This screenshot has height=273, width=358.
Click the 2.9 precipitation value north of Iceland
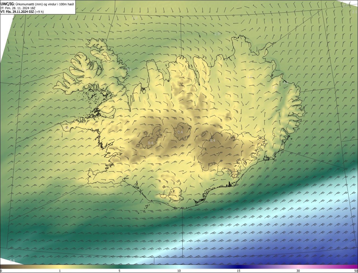click(x=217, y=34)
